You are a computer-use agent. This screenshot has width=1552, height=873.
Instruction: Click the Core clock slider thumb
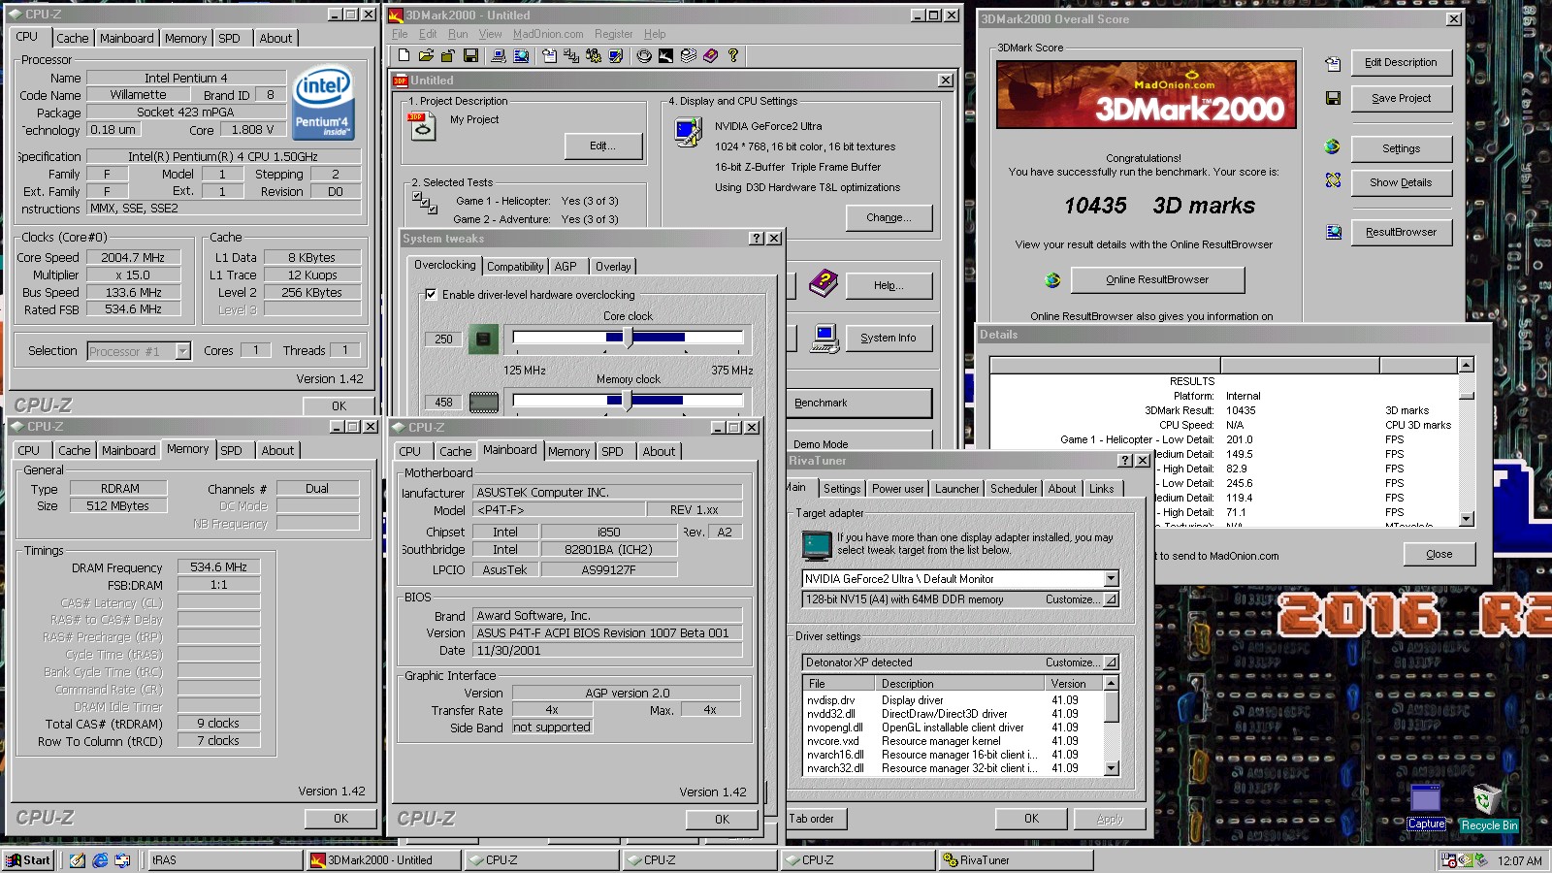pos(629,338)
